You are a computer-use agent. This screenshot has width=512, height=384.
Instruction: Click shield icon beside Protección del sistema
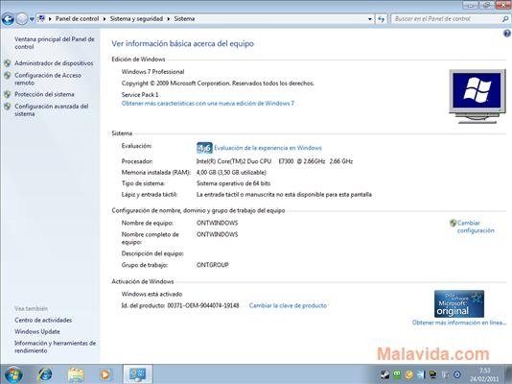[x=7, y=94]
